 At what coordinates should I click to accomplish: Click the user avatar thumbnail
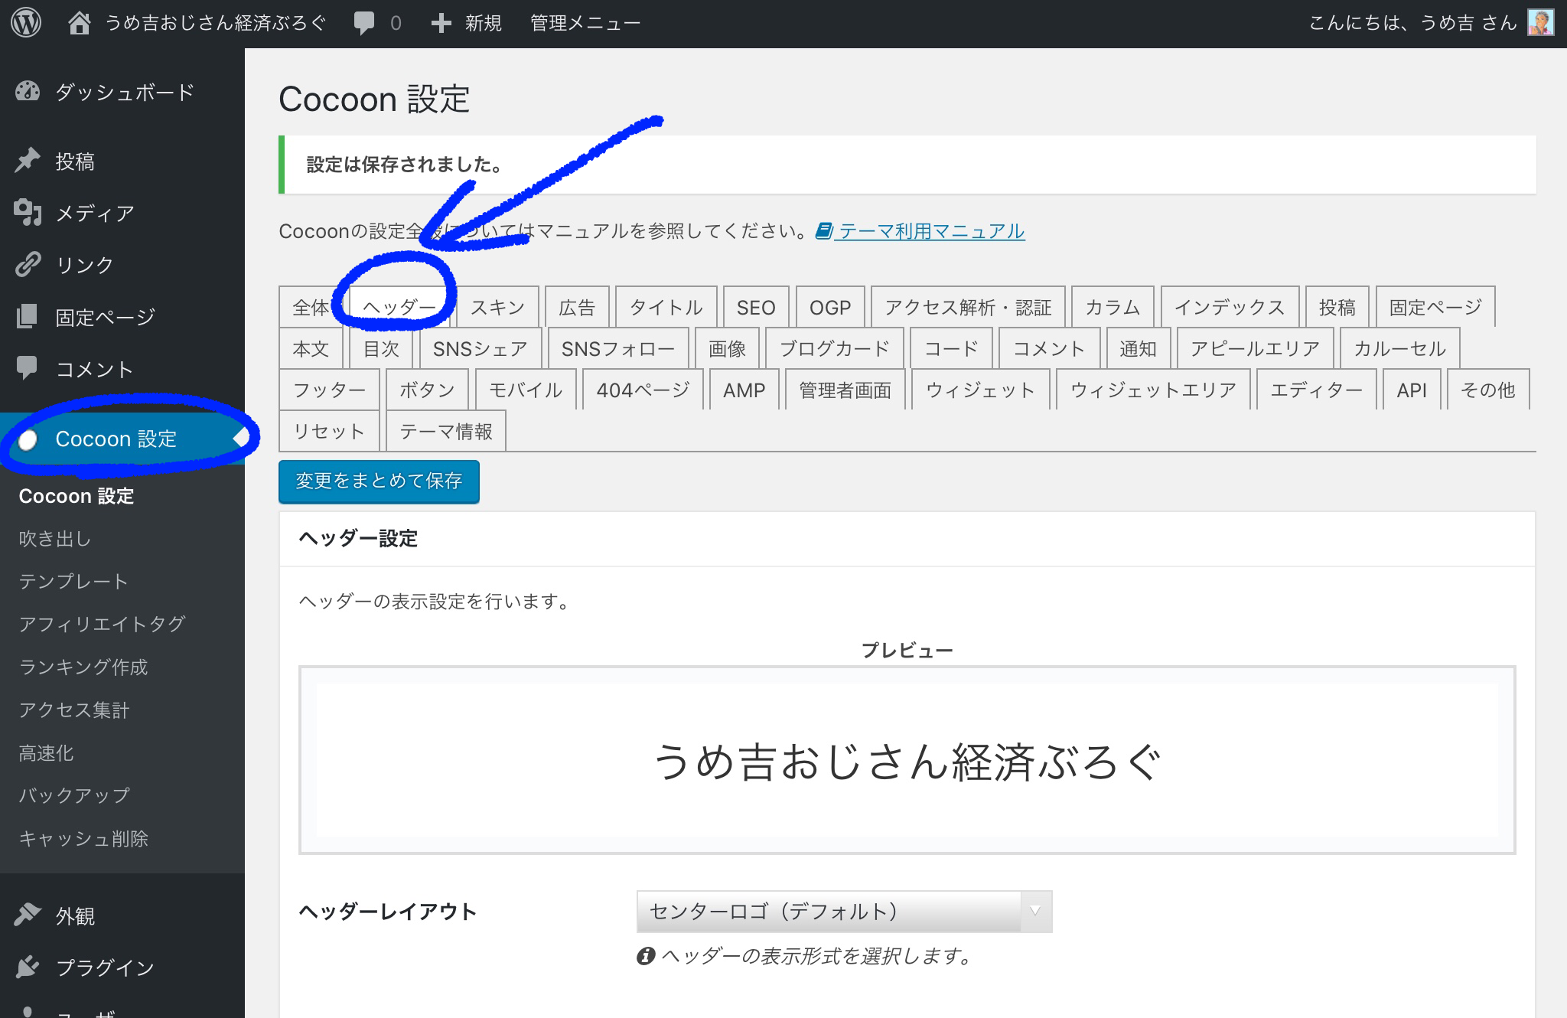point(1540,23)
